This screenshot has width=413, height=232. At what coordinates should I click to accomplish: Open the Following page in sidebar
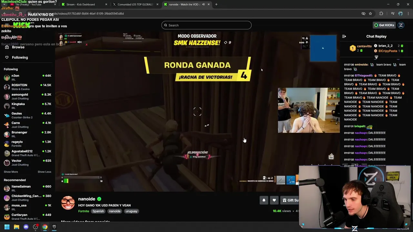click(20, 57)
